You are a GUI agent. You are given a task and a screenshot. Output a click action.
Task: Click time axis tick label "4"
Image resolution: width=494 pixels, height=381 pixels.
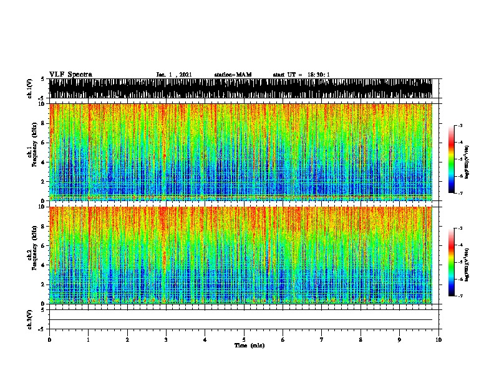(205, 340)
